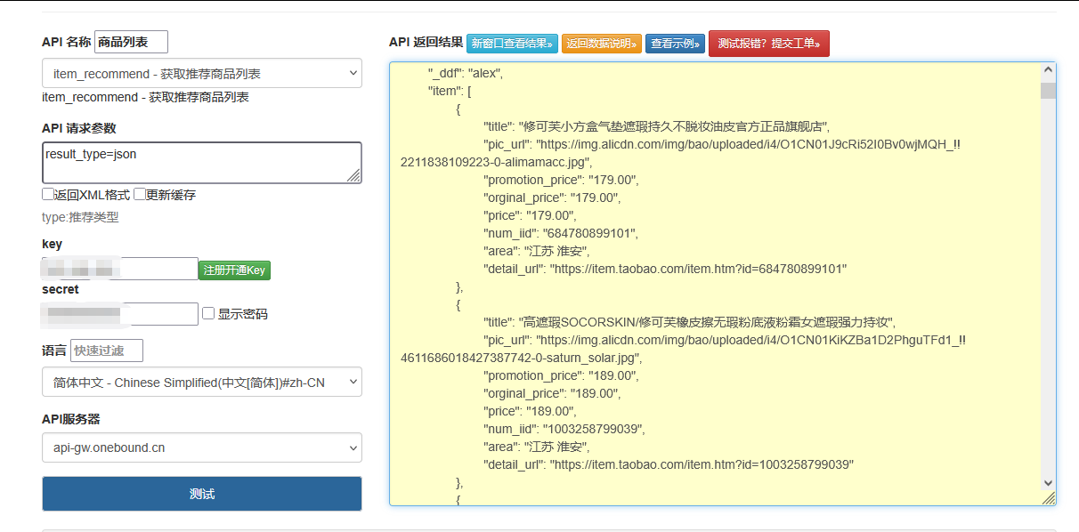Open the API服务器 api-gw.onebound.cn dropdown
This screenshot has width=1079, height=532.
[x=202, y=447]
